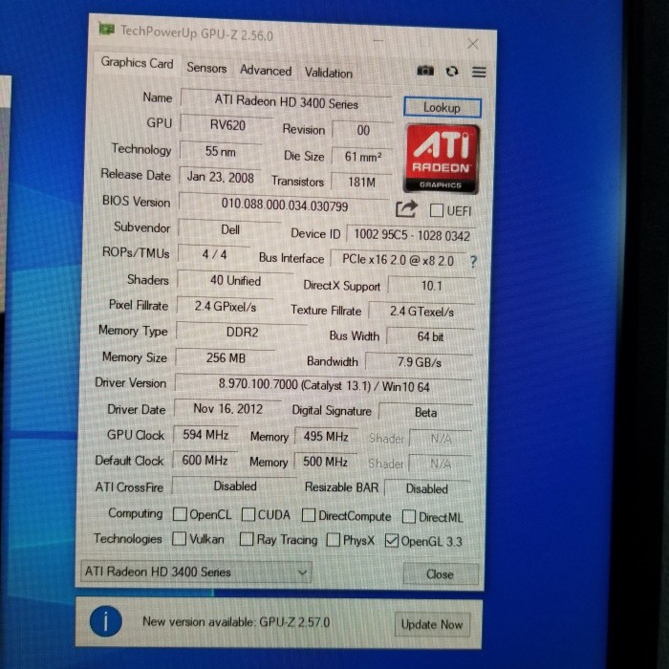This screenshot has width=669, height=669.
Task: Click the Driver Date field Nov 16, 2012
Action: coord(227,409)
